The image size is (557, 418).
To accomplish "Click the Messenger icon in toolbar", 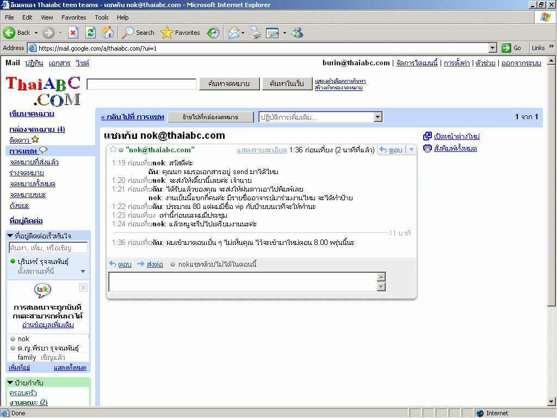I will (x=297, y=33).
